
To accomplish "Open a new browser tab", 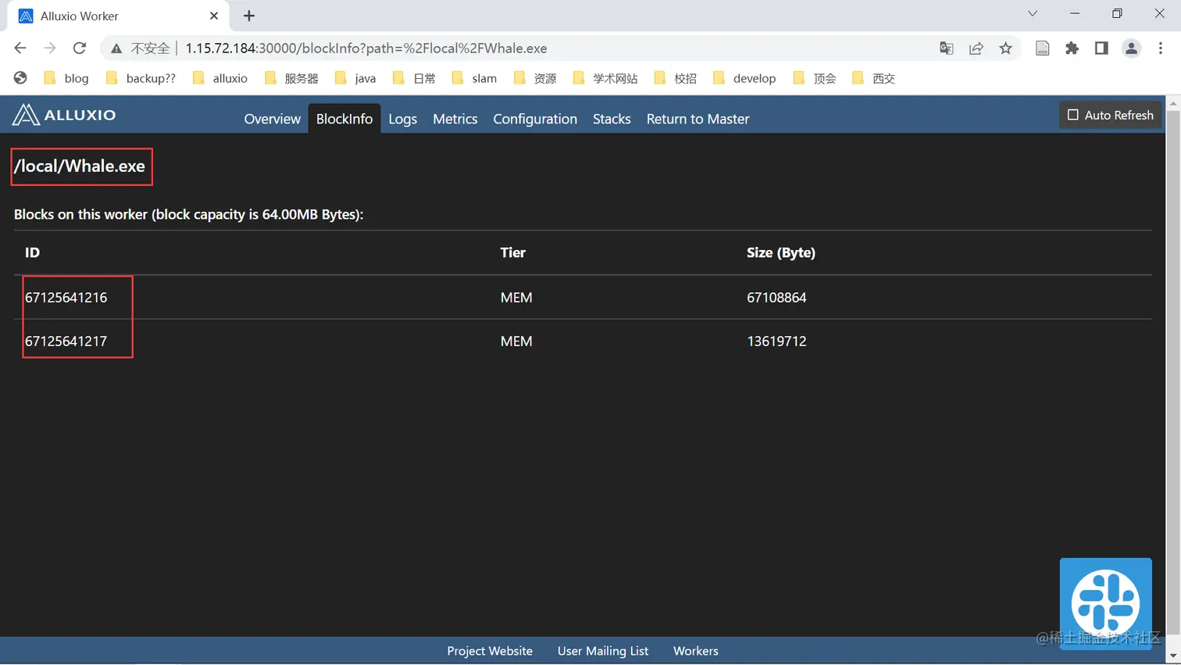I will tap(249, 16).
